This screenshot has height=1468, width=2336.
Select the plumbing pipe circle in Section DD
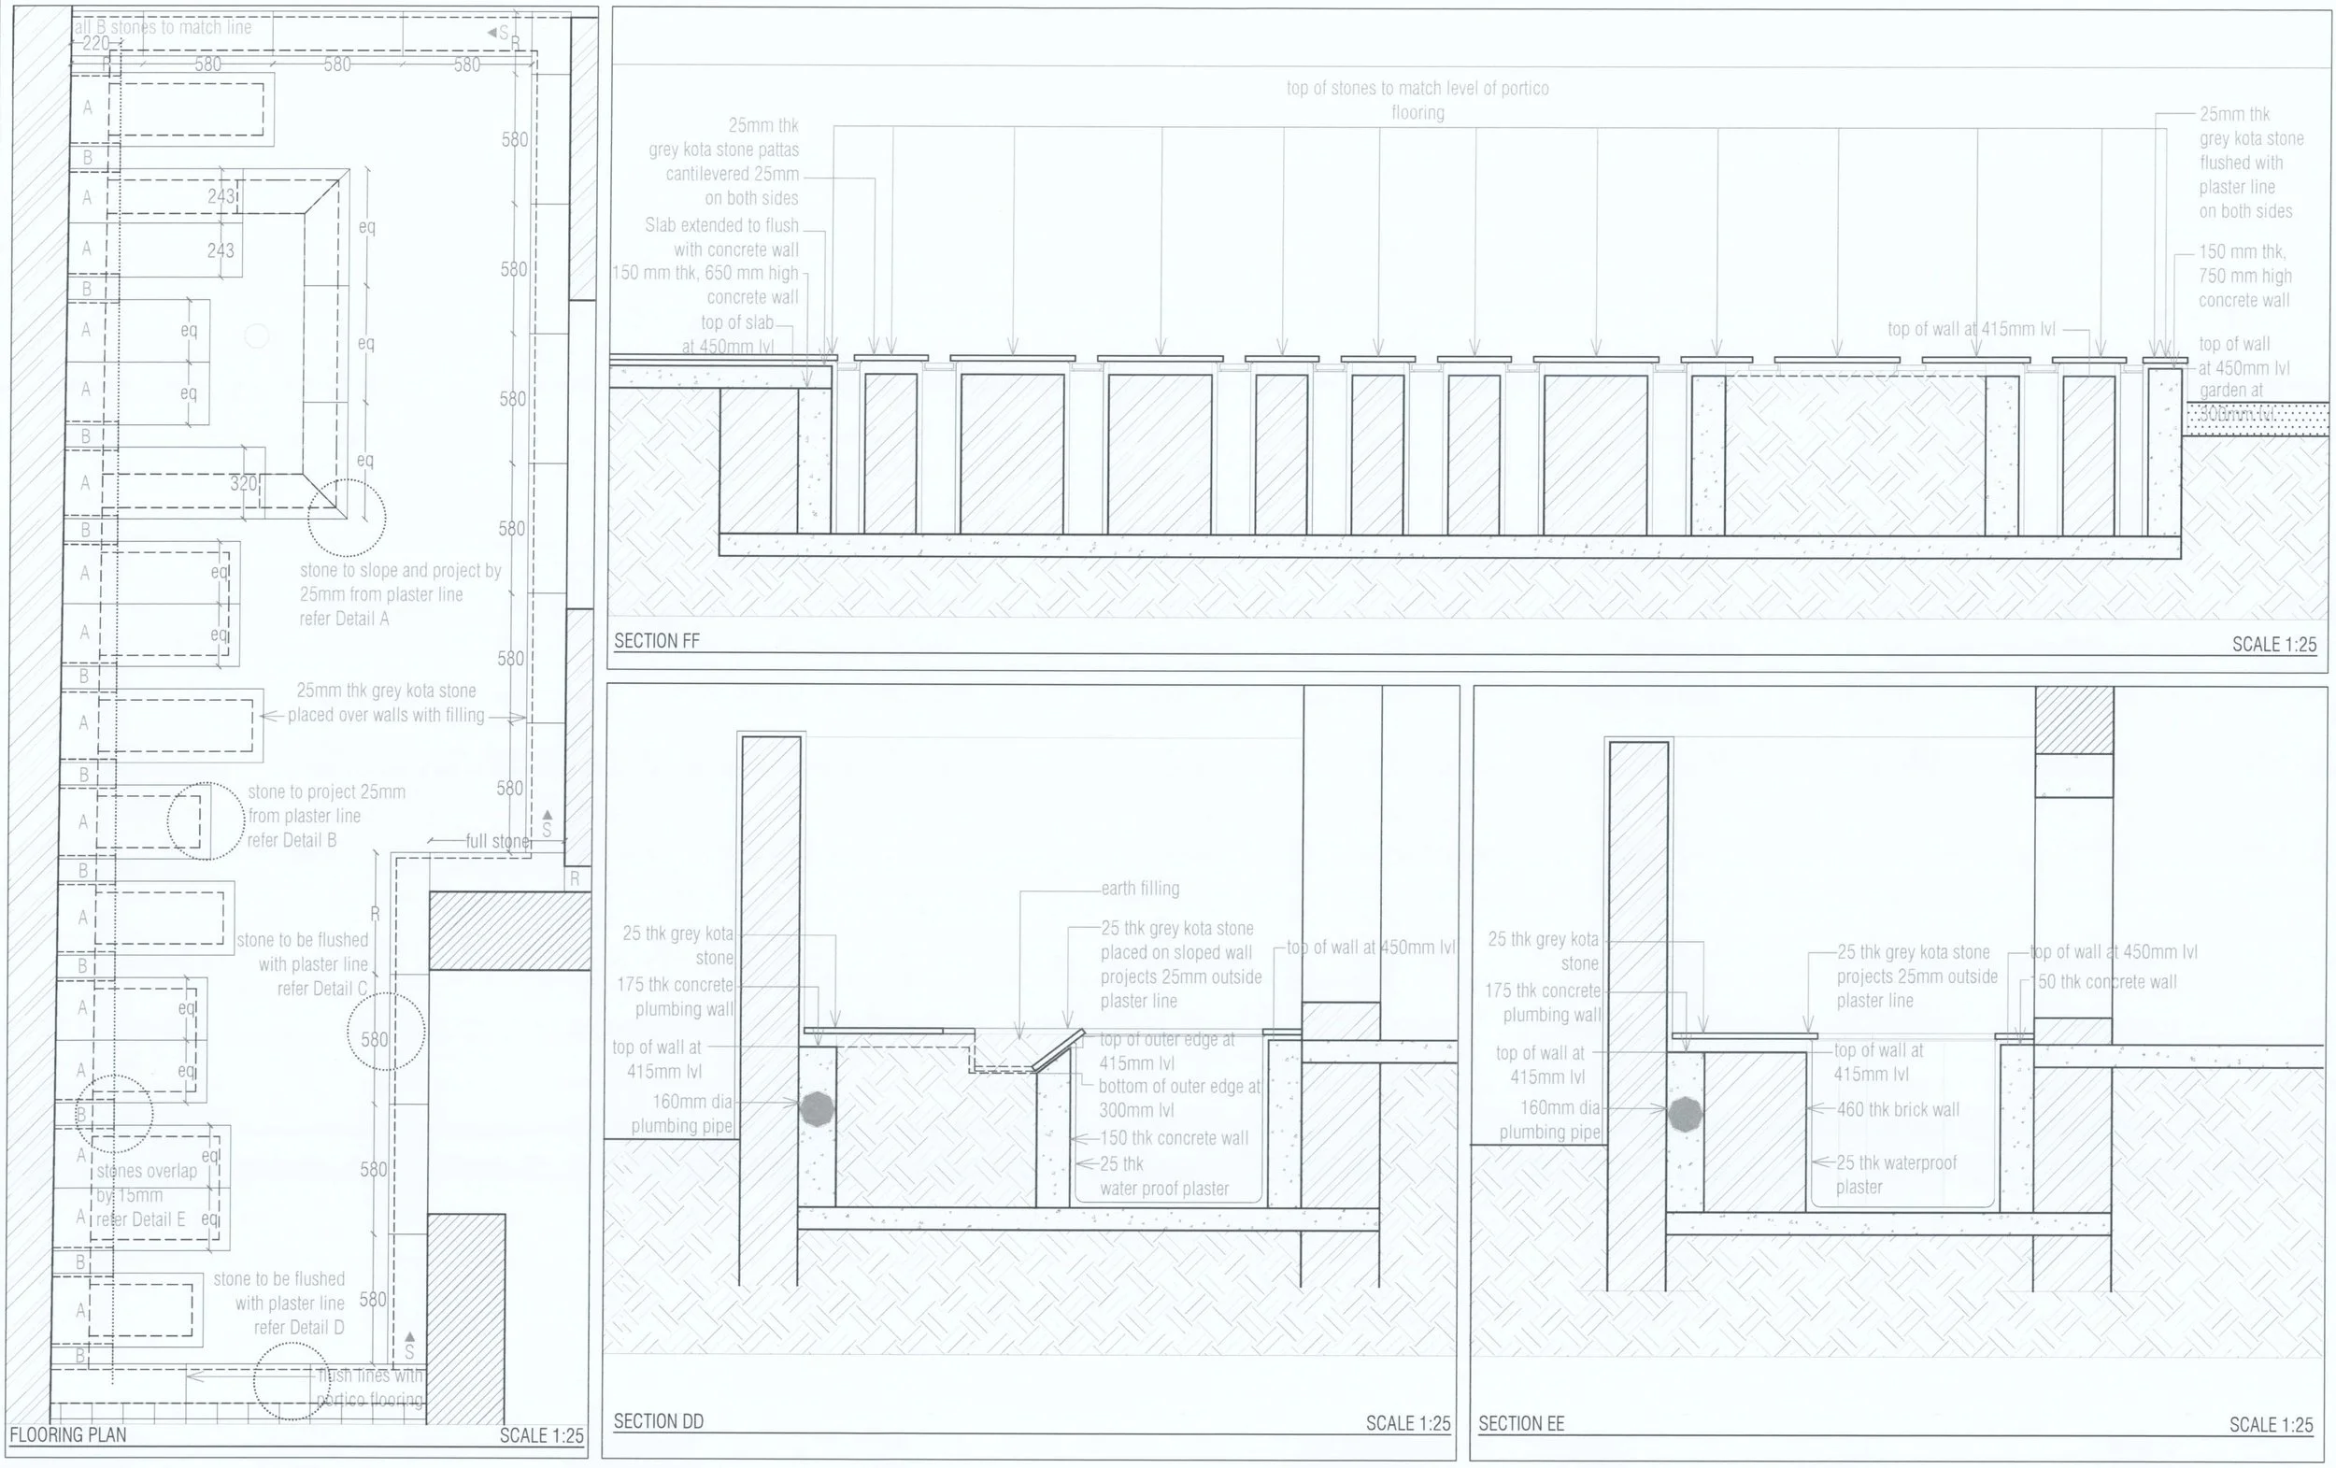(x=817, y=1108)
